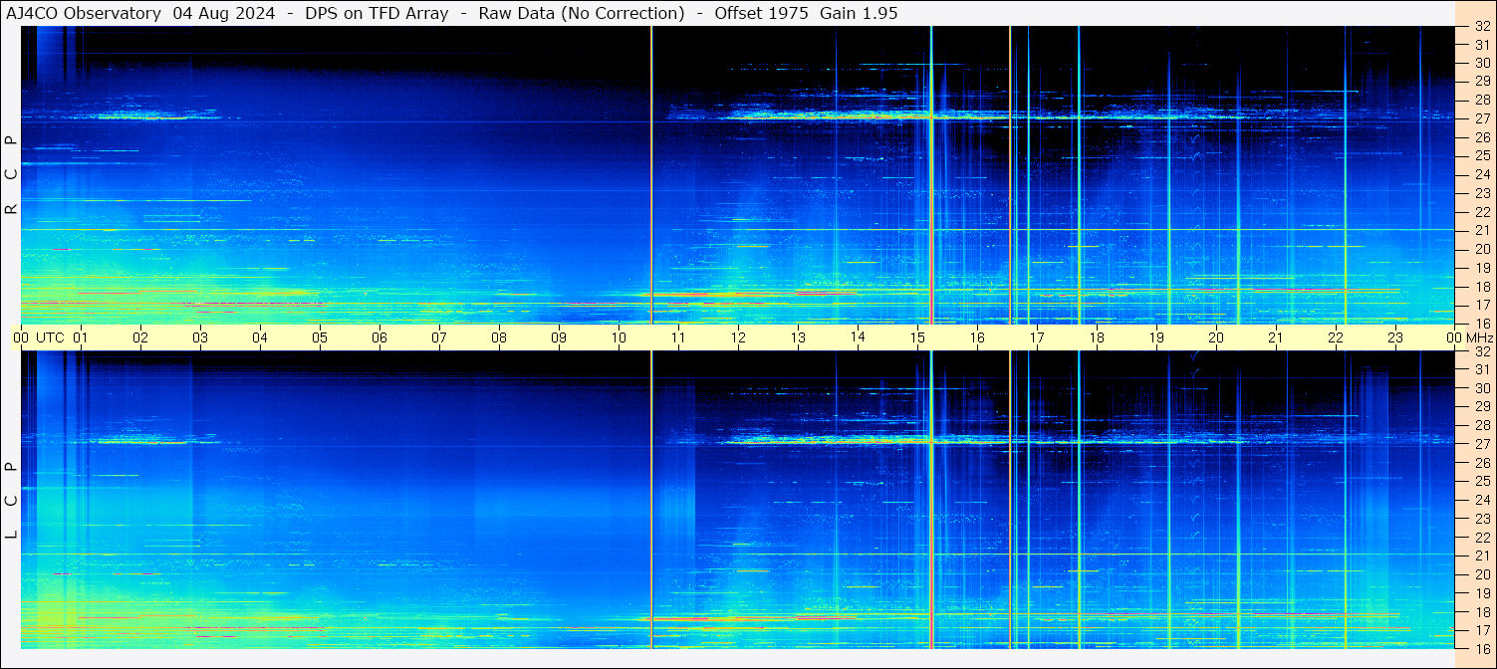Click the 19 hour mark on time axis
This screenshot has width=1497, height=669.
click(1156, 337)
